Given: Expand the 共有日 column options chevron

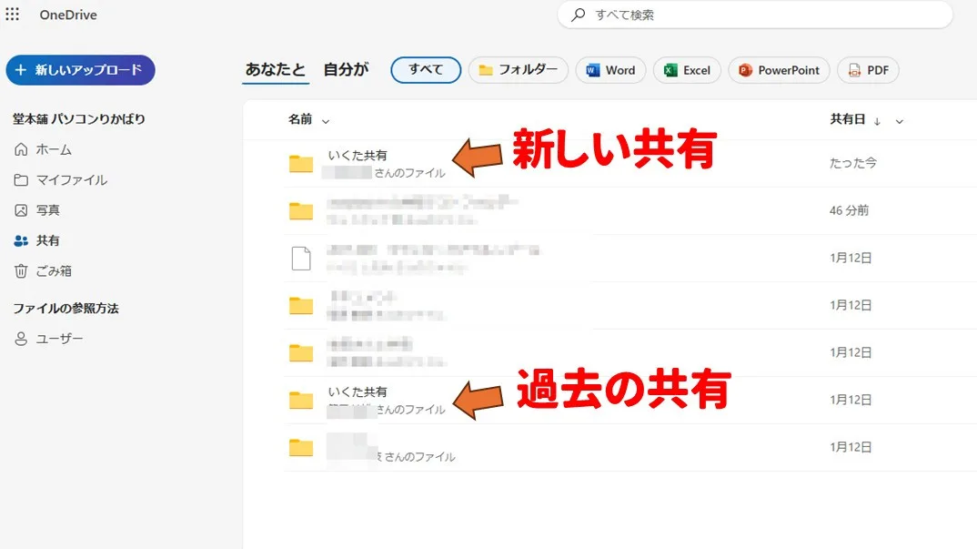Looking at the screenshot, I should pos(899,119).
